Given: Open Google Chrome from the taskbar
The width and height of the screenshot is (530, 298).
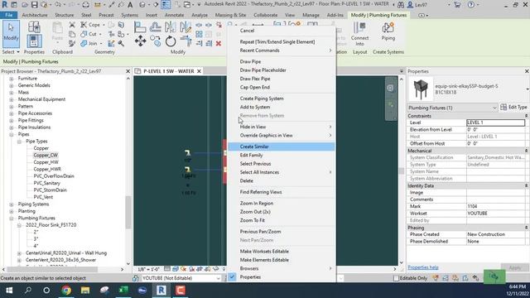Looking at the screenshot, I should (x=66, y=290).
